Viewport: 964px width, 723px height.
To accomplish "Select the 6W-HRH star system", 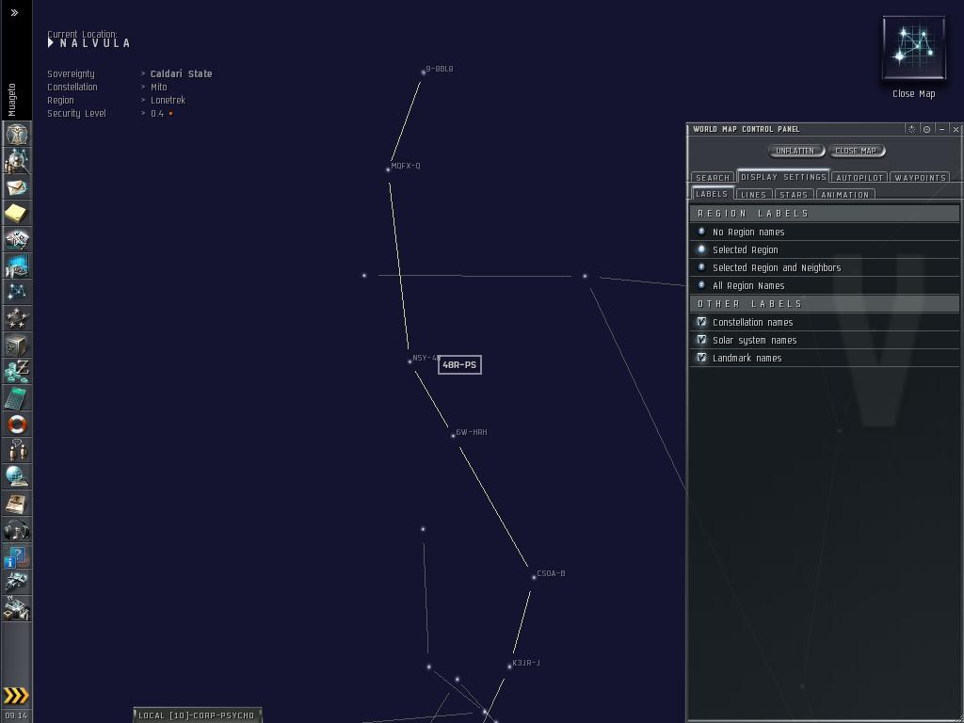I will [x=453, y=435].
